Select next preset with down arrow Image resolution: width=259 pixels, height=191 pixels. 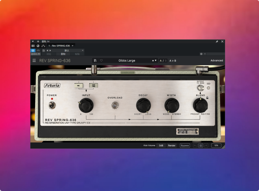click(156, 60)
